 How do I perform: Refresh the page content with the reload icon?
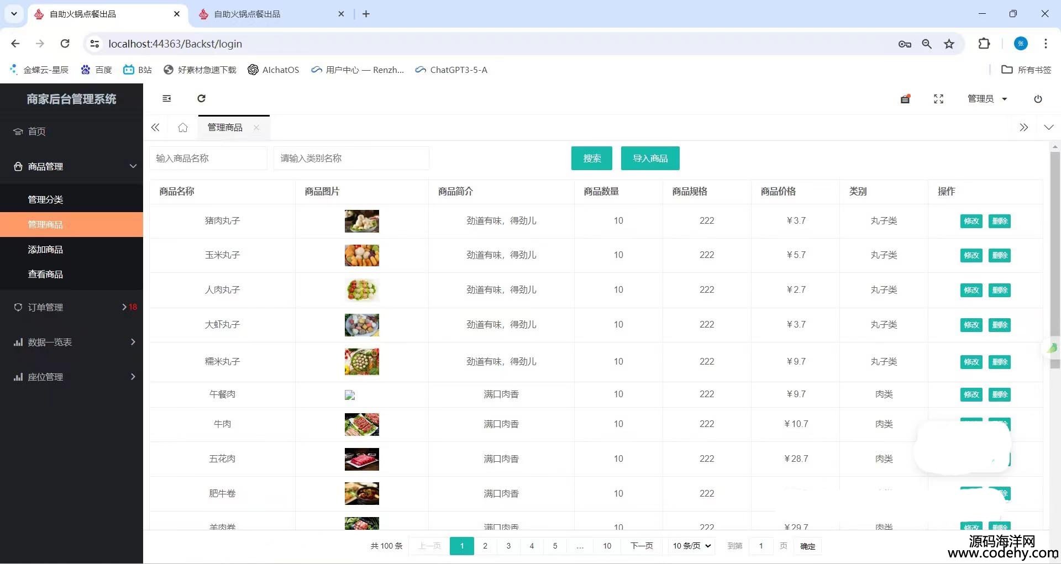tap(201, 98)
